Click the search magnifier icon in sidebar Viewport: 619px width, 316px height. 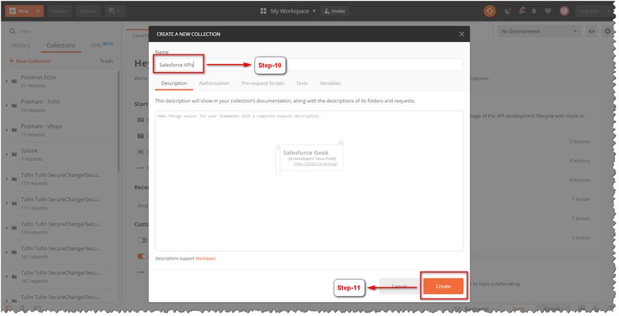pos(12,31)
